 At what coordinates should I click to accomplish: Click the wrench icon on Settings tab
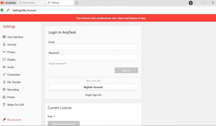[x=49, y=3]
